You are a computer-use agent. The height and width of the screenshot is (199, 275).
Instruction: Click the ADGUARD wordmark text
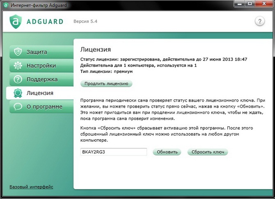[45, 22]
